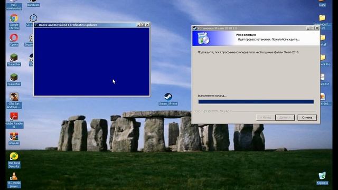Open Adobe Reader XI desktop icon
This screenshot has height=190, width=338.
tap(14, 120)
